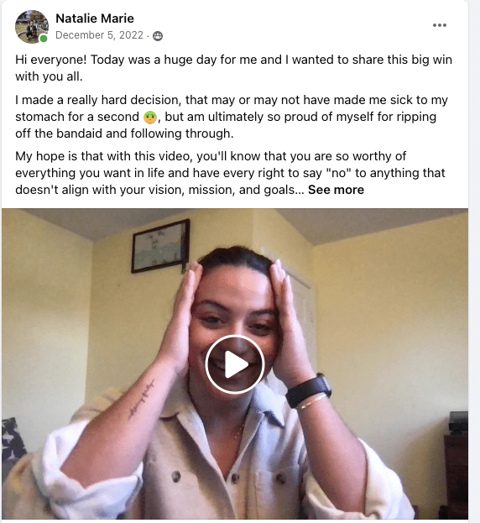480x523 pixels.
Task: Click the framed picture in the video
Action: pos(160,246)
